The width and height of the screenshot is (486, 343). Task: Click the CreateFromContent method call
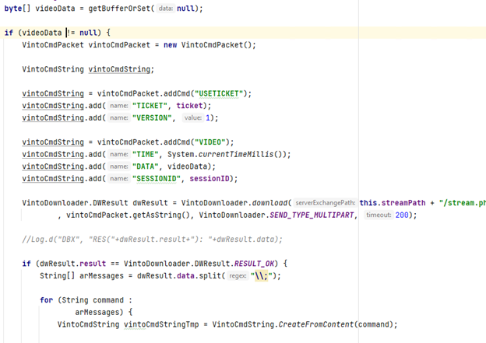(x=315, y=324)
